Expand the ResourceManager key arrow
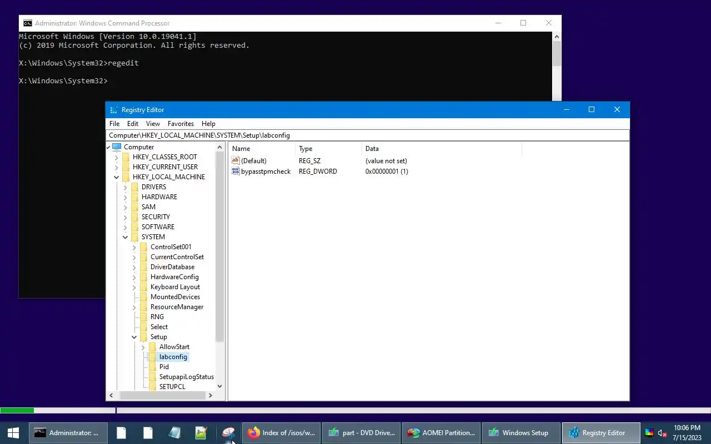 point(134,307)
